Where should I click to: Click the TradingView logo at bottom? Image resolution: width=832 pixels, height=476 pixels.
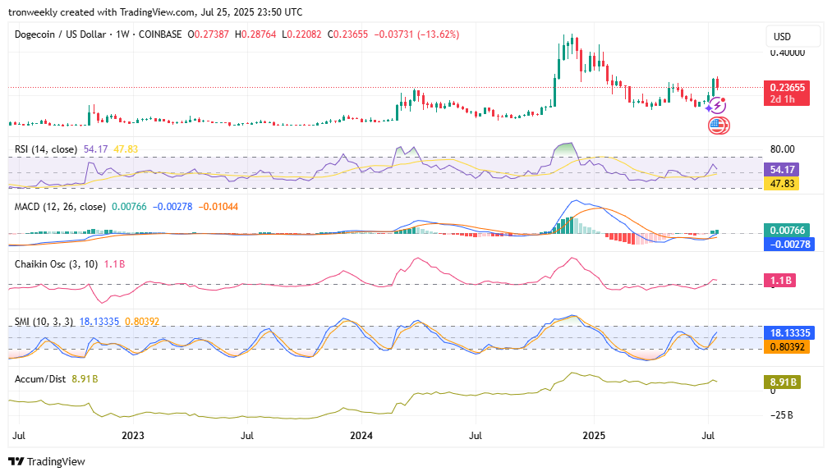tap(47, 461)
